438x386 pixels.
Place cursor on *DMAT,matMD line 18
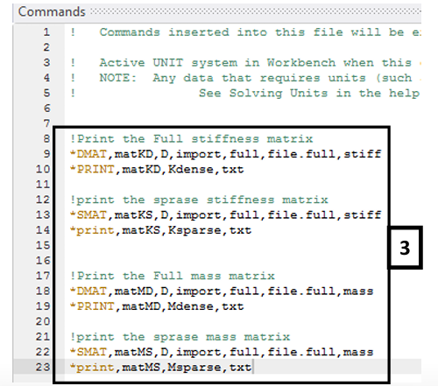point(222,291)
